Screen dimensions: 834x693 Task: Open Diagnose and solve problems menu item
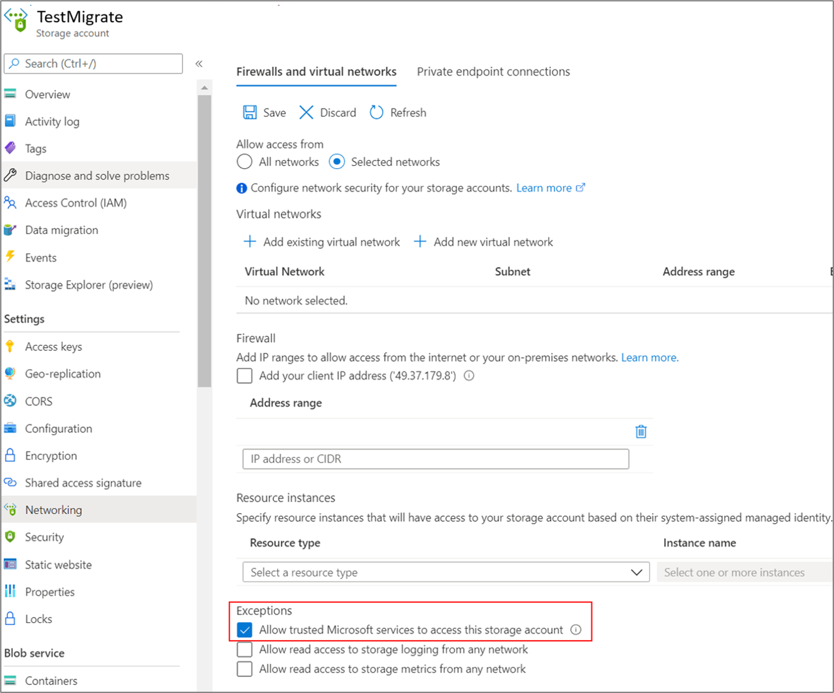click(99, 176)
